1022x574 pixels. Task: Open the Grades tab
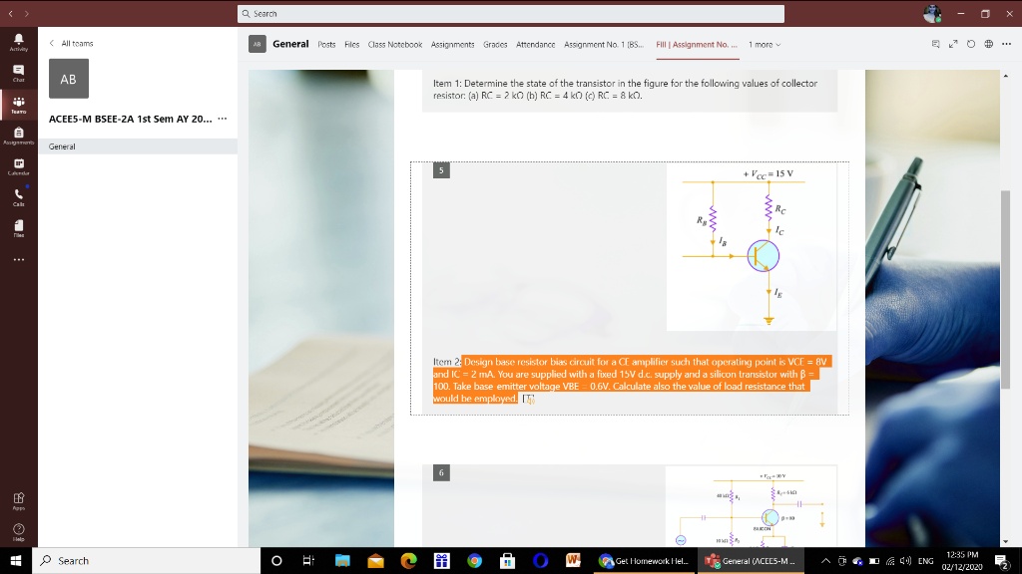495,44
